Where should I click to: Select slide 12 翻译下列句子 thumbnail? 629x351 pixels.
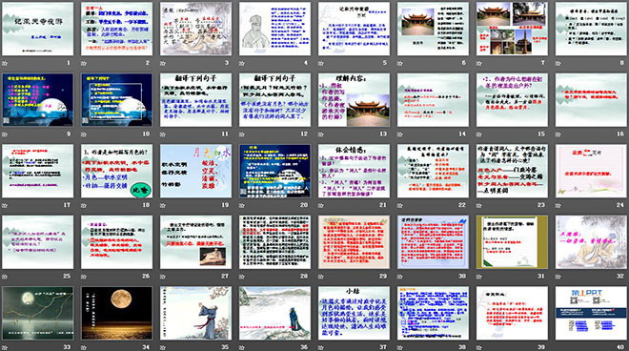coord(274,100)
